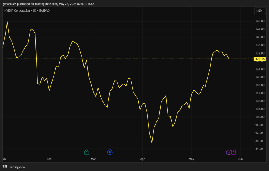This screenshot has width=269, height=171.
Task: Click the green earnings E marker
Action: click(86, 152)
